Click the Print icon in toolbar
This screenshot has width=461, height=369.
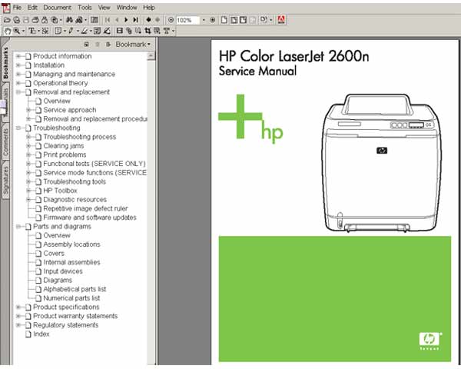[35, 20]
